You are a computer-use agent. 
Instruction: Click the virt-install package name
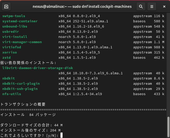15,37
